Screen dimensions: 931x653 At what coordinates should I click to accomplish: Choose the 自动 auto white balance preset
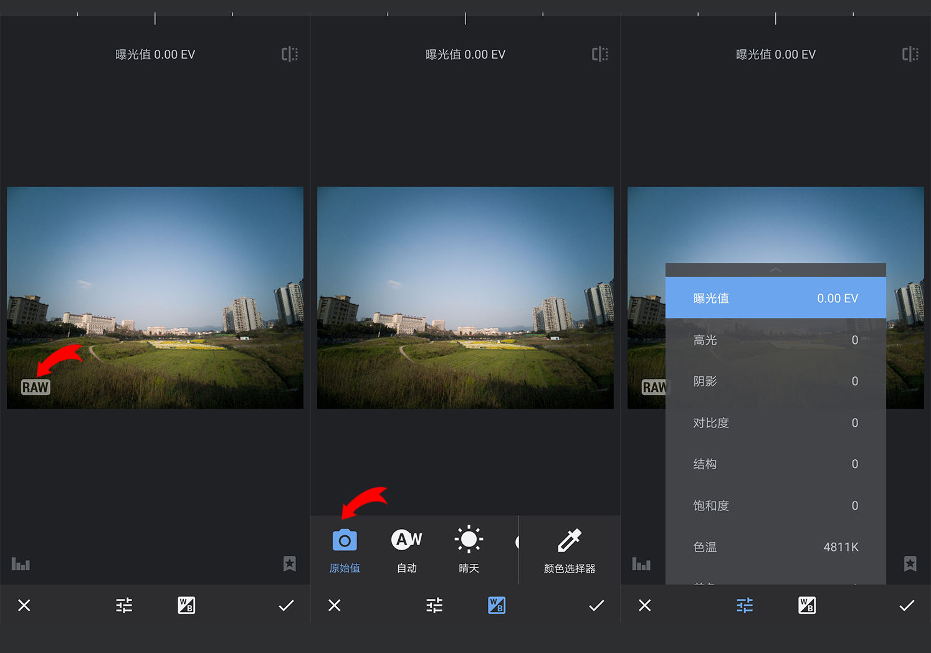tap(406, 550)
